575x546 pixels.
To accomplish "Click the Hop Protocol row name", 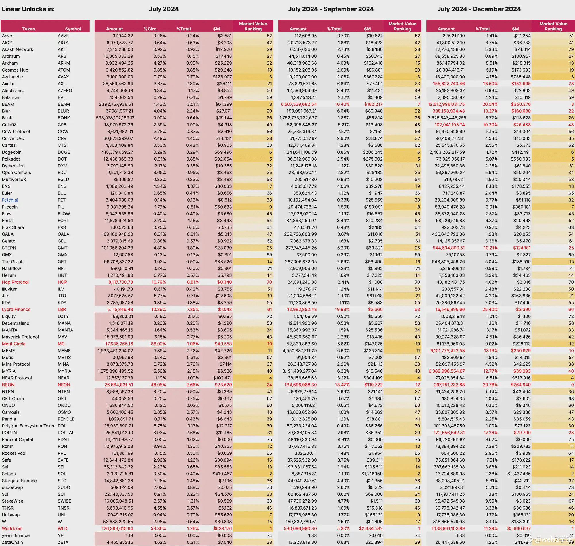I will pos(15,282).
